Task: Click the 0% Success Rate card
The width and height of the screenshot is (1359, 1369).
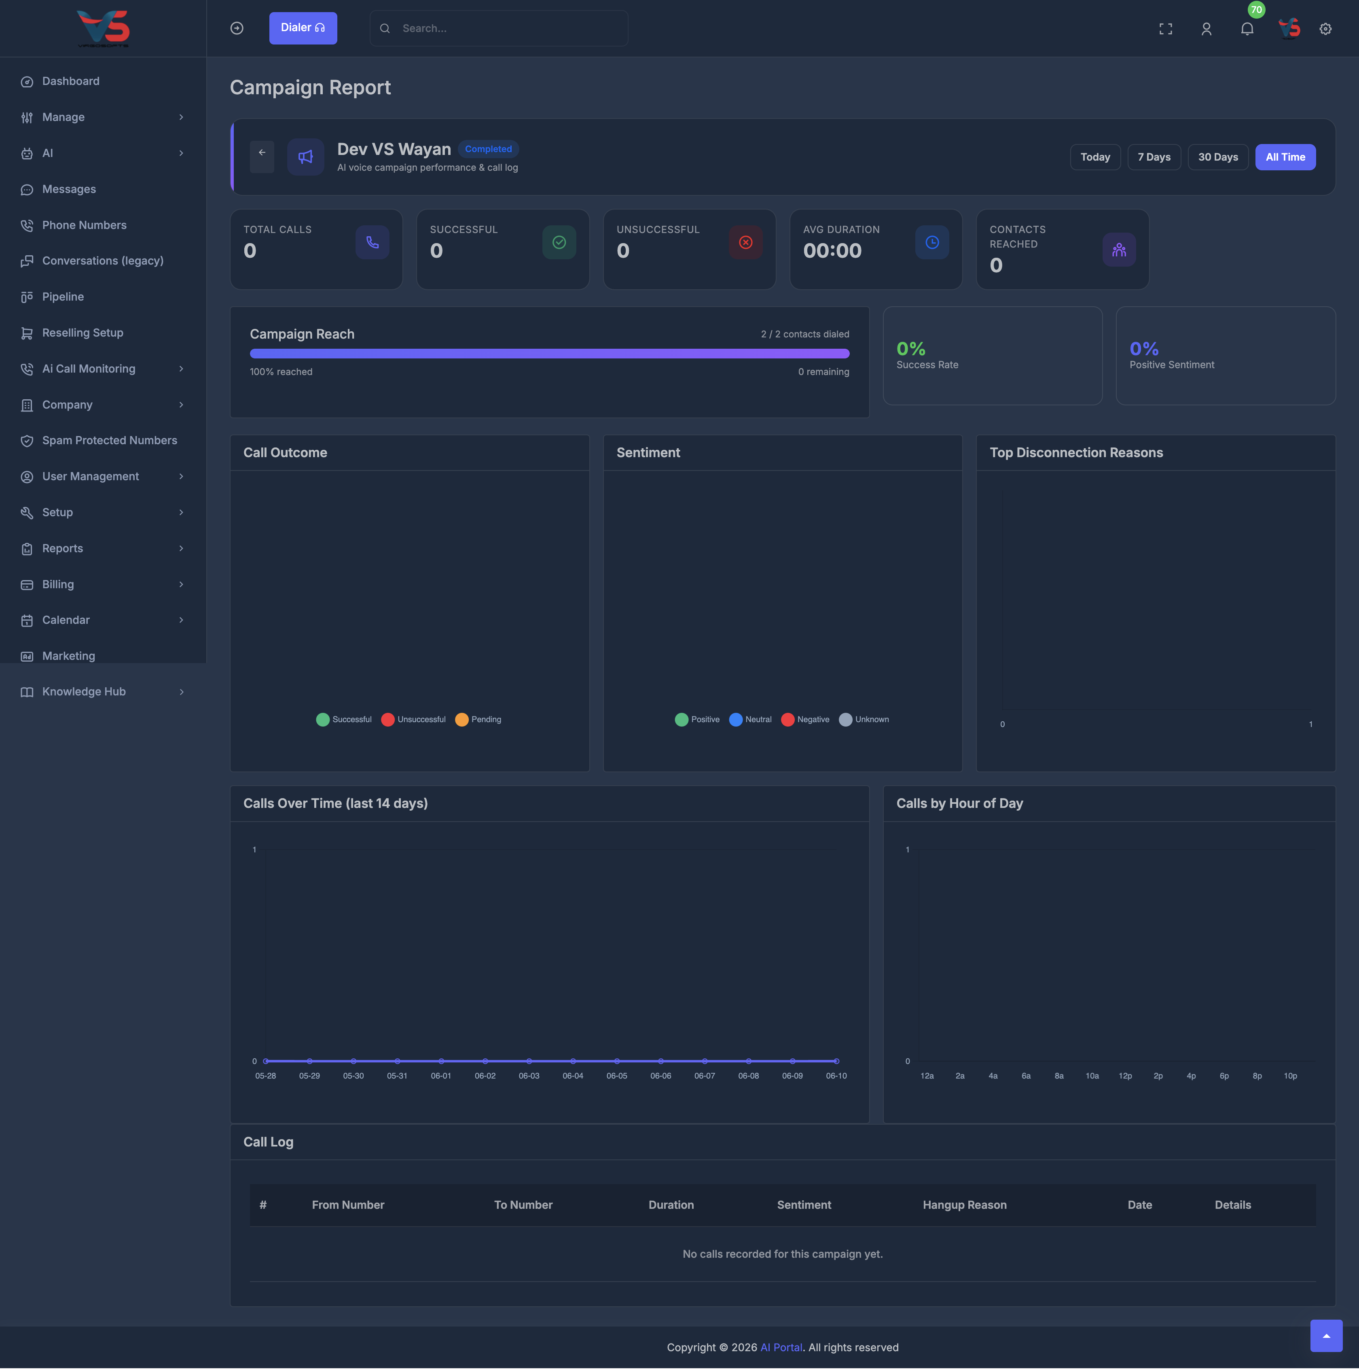Action: click(x=992, y=356)
